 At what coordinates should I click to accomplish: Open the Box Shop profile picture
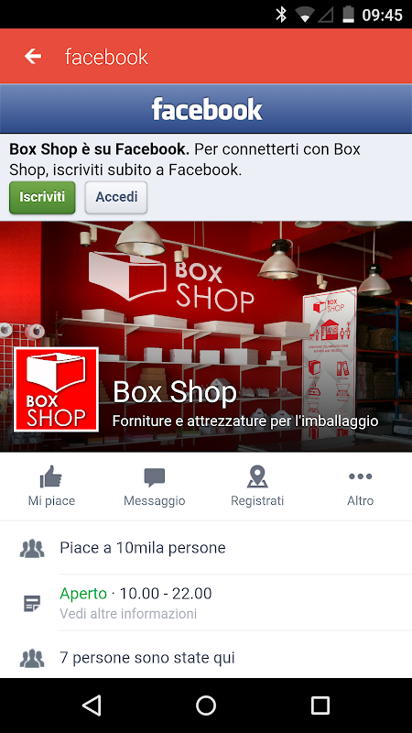[x=56, y=389]
